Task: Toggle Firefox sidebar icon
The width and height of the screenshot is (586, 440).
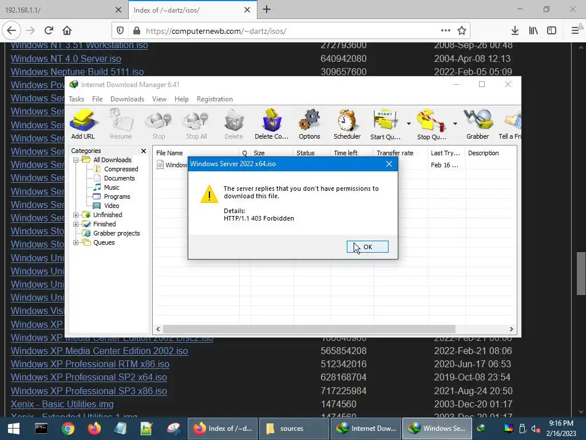Action: pos(552,31)
